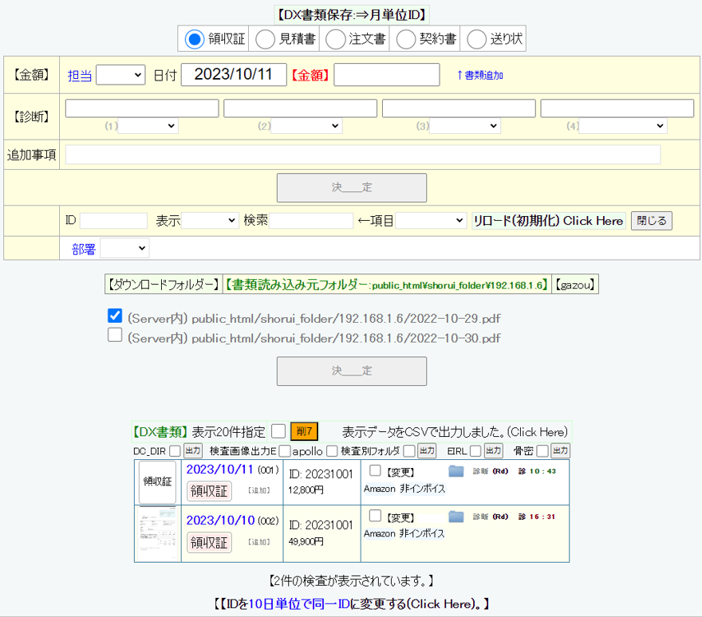The image size is (702, 617).
Task: Tick 変更 checkbox in 2023/10/10 row
Action: click(x=375, y=516)
